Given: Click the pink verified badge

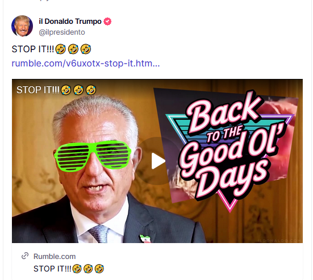Looking at the screenshot, I should 107,22.
